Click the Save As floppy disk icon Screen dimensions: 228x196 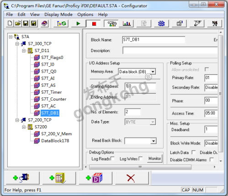point(34,23)
